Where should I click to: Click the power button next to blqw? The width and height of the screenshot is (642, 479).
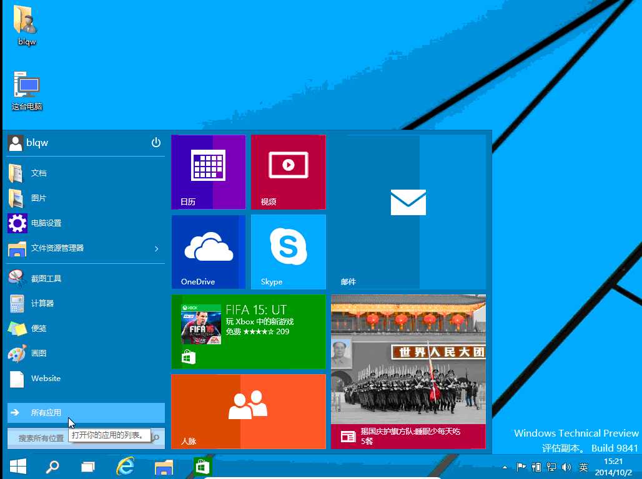(x=156, y=142)
